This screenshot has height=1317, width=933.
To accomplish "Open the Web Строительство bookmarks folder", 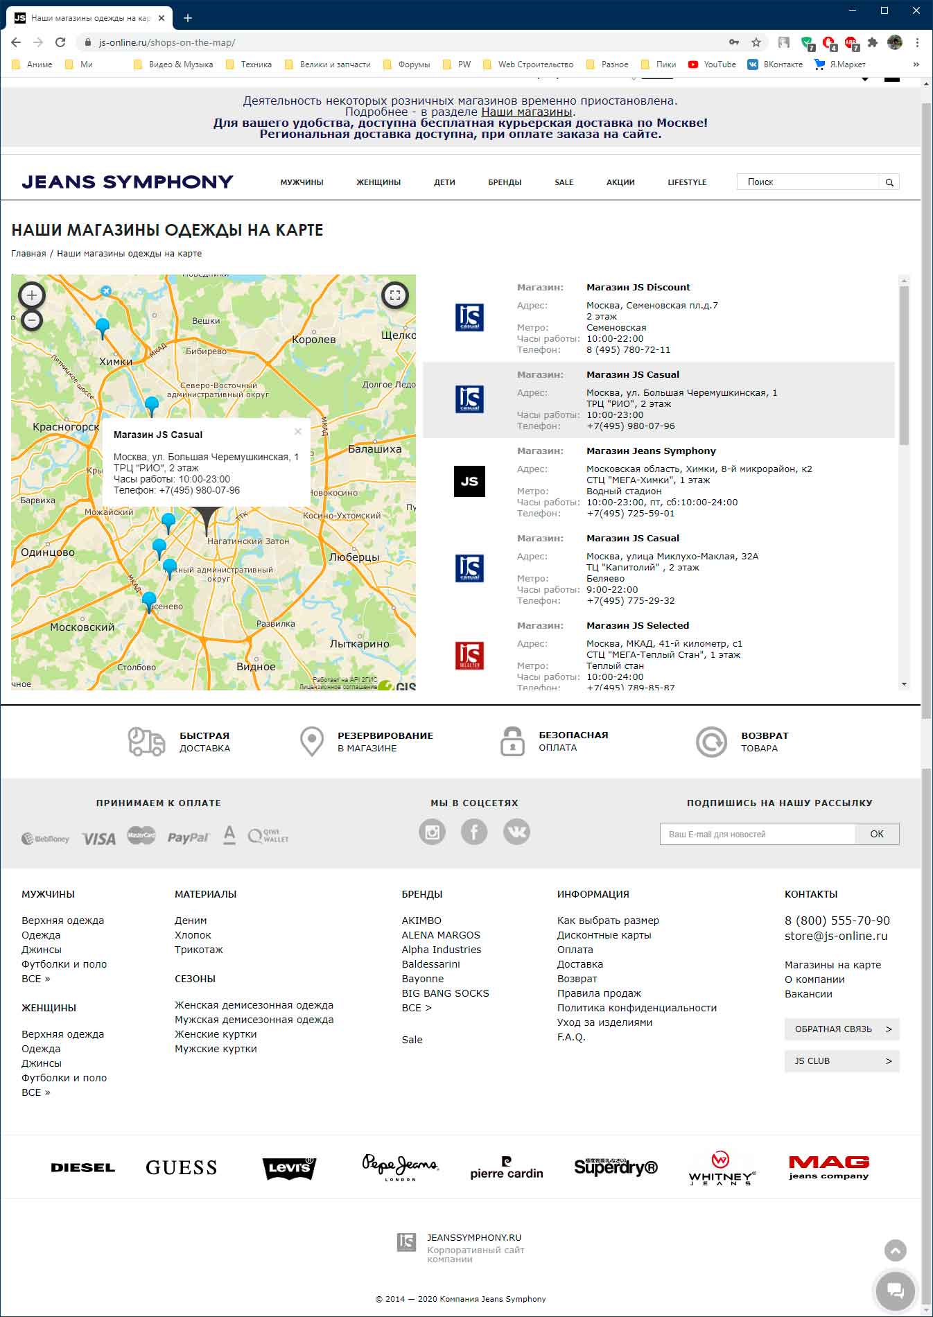I will (x=528, y=64).
